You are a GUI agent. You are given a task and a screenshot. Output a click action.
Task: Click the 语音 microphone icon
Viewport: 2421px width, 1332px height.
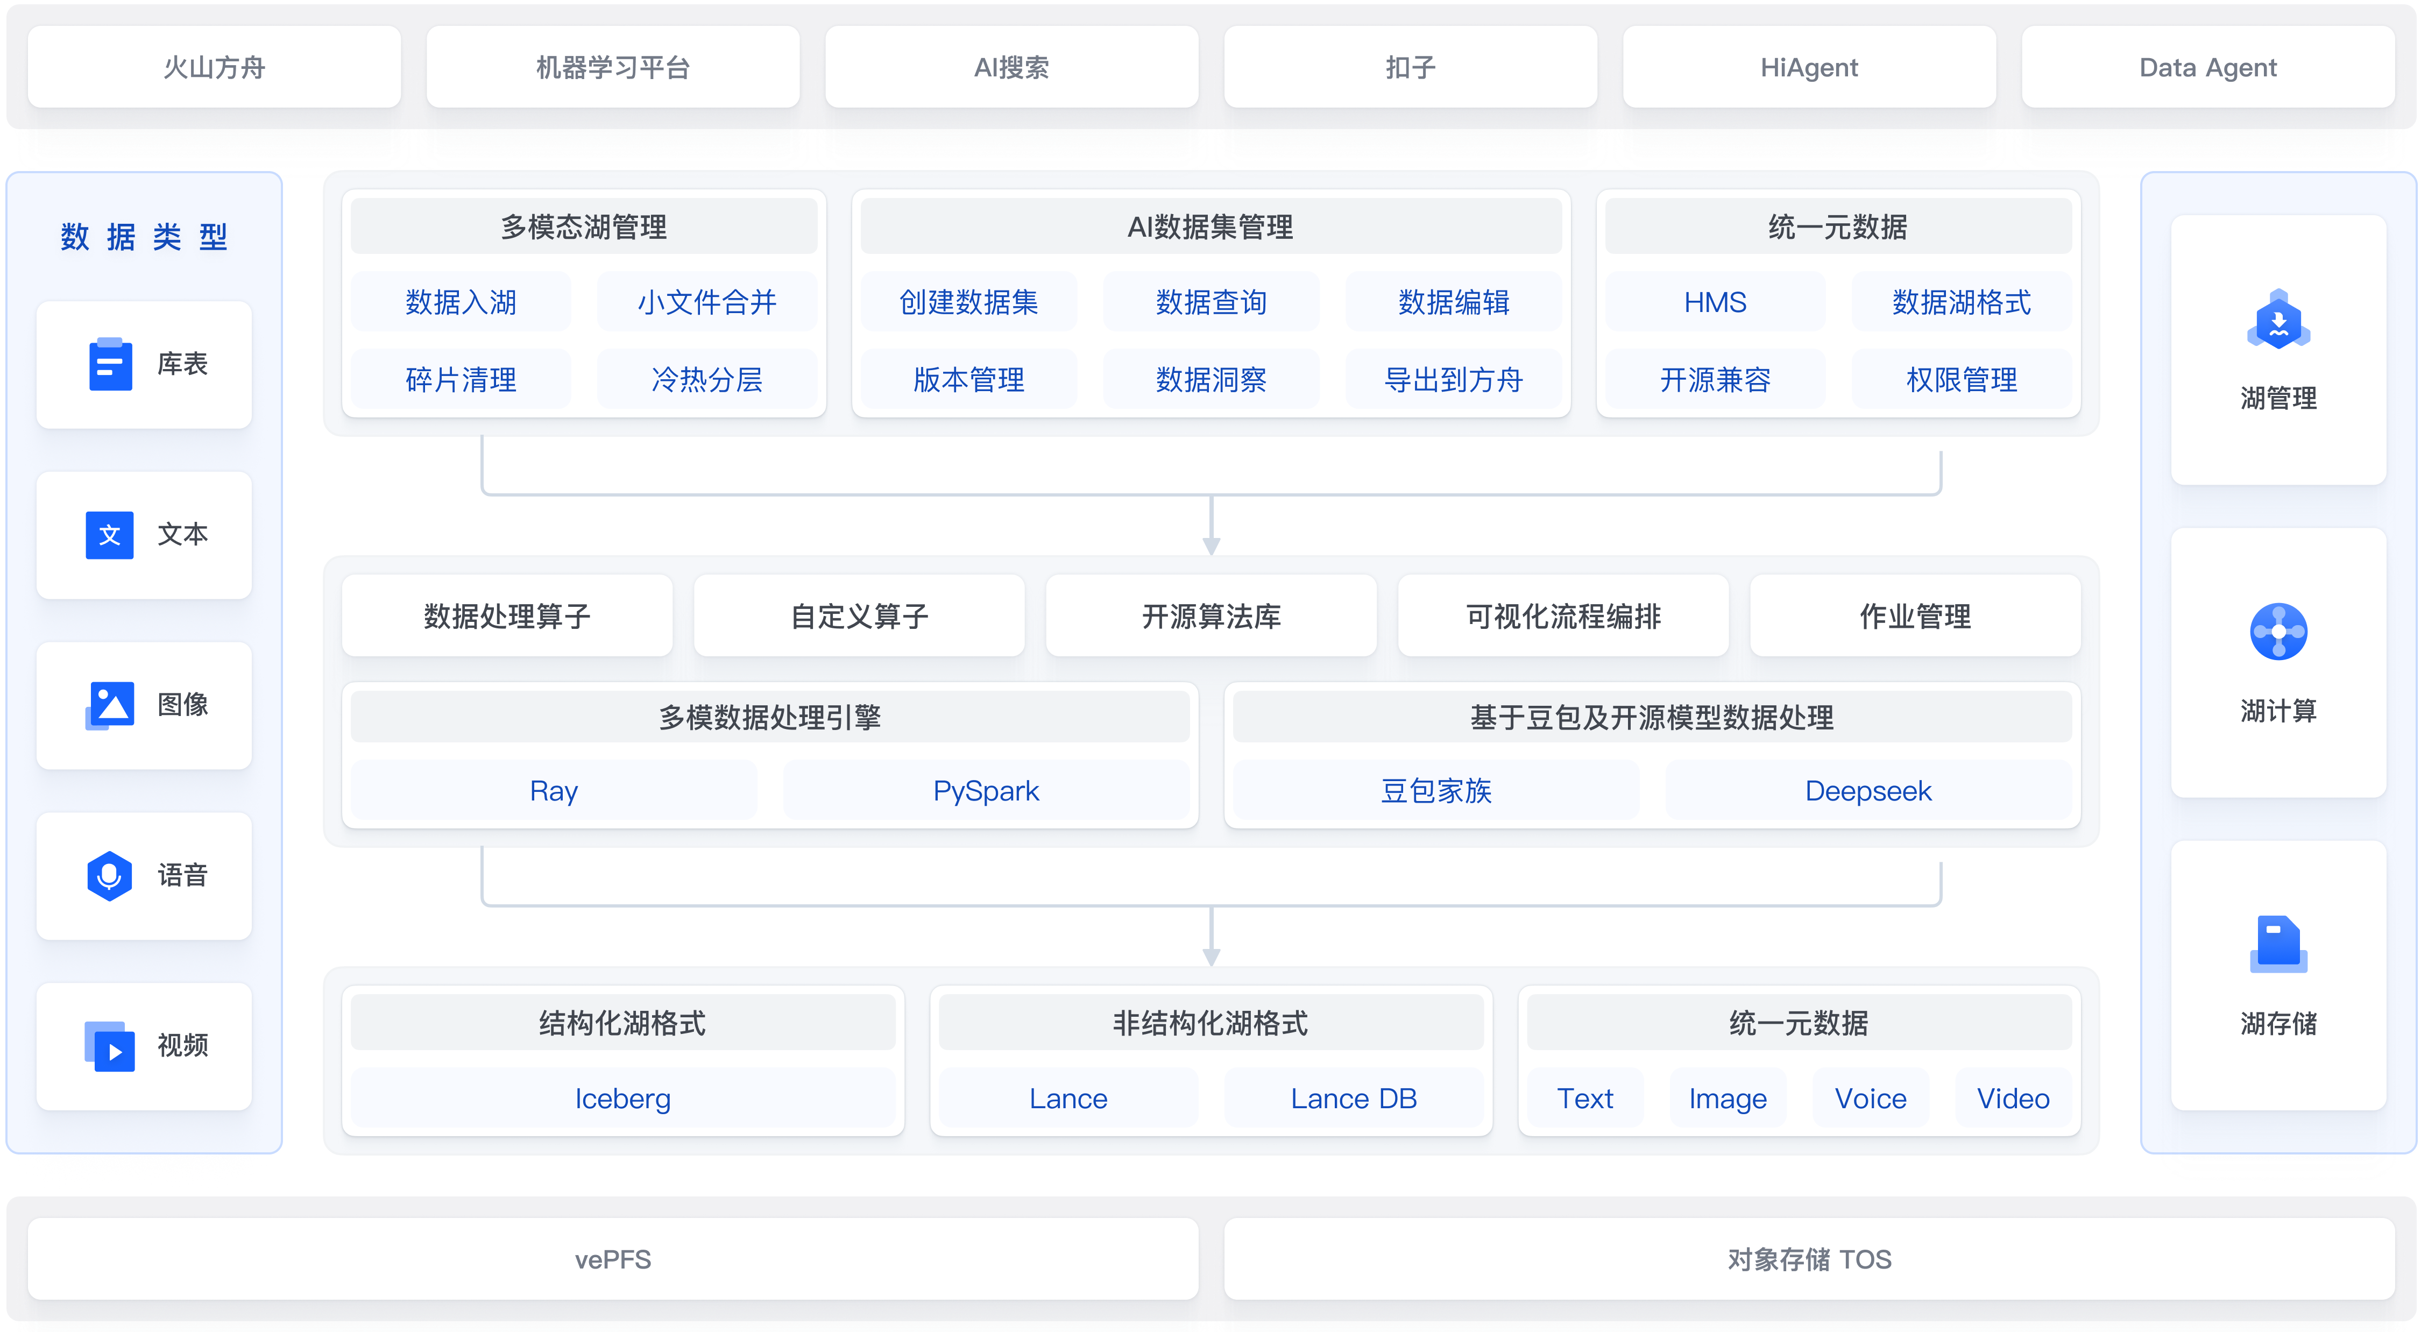(x=110, y=875)
